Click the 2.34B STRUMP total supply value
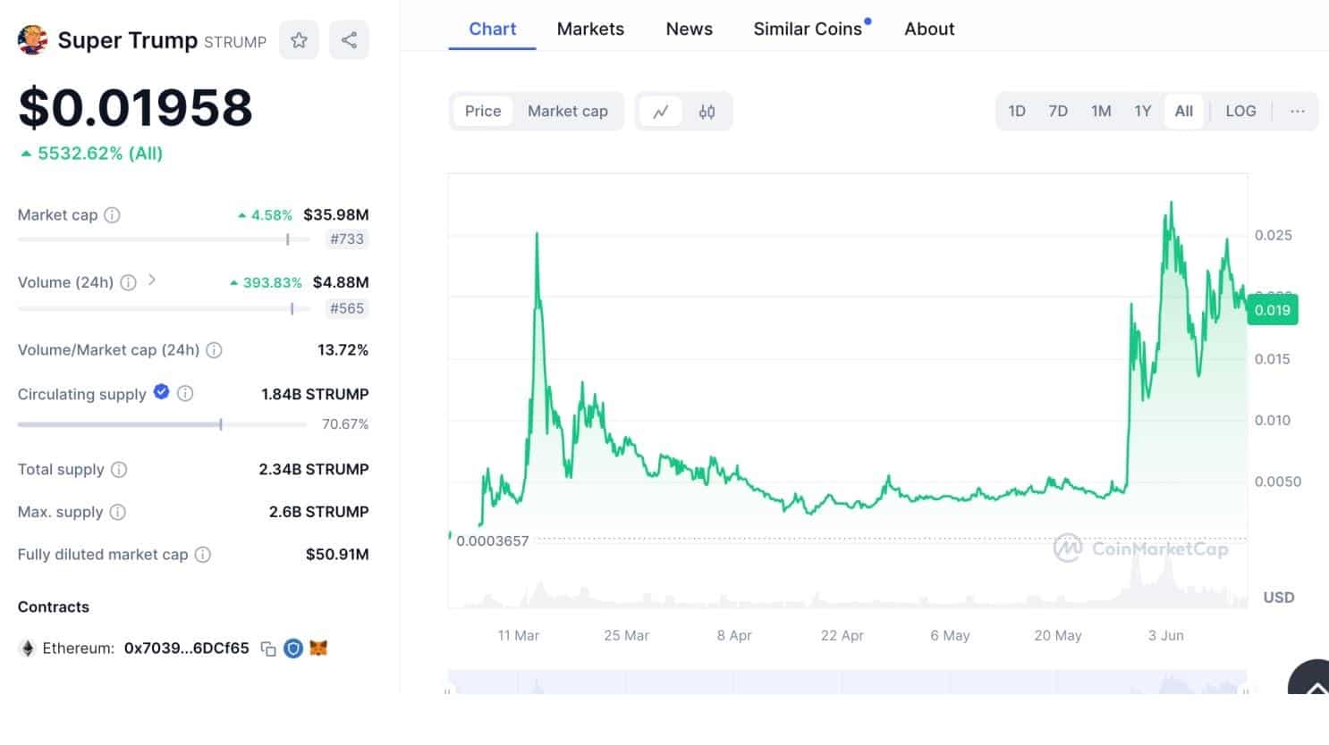Viewport: 1329px width, 745px height. point(314,469)
